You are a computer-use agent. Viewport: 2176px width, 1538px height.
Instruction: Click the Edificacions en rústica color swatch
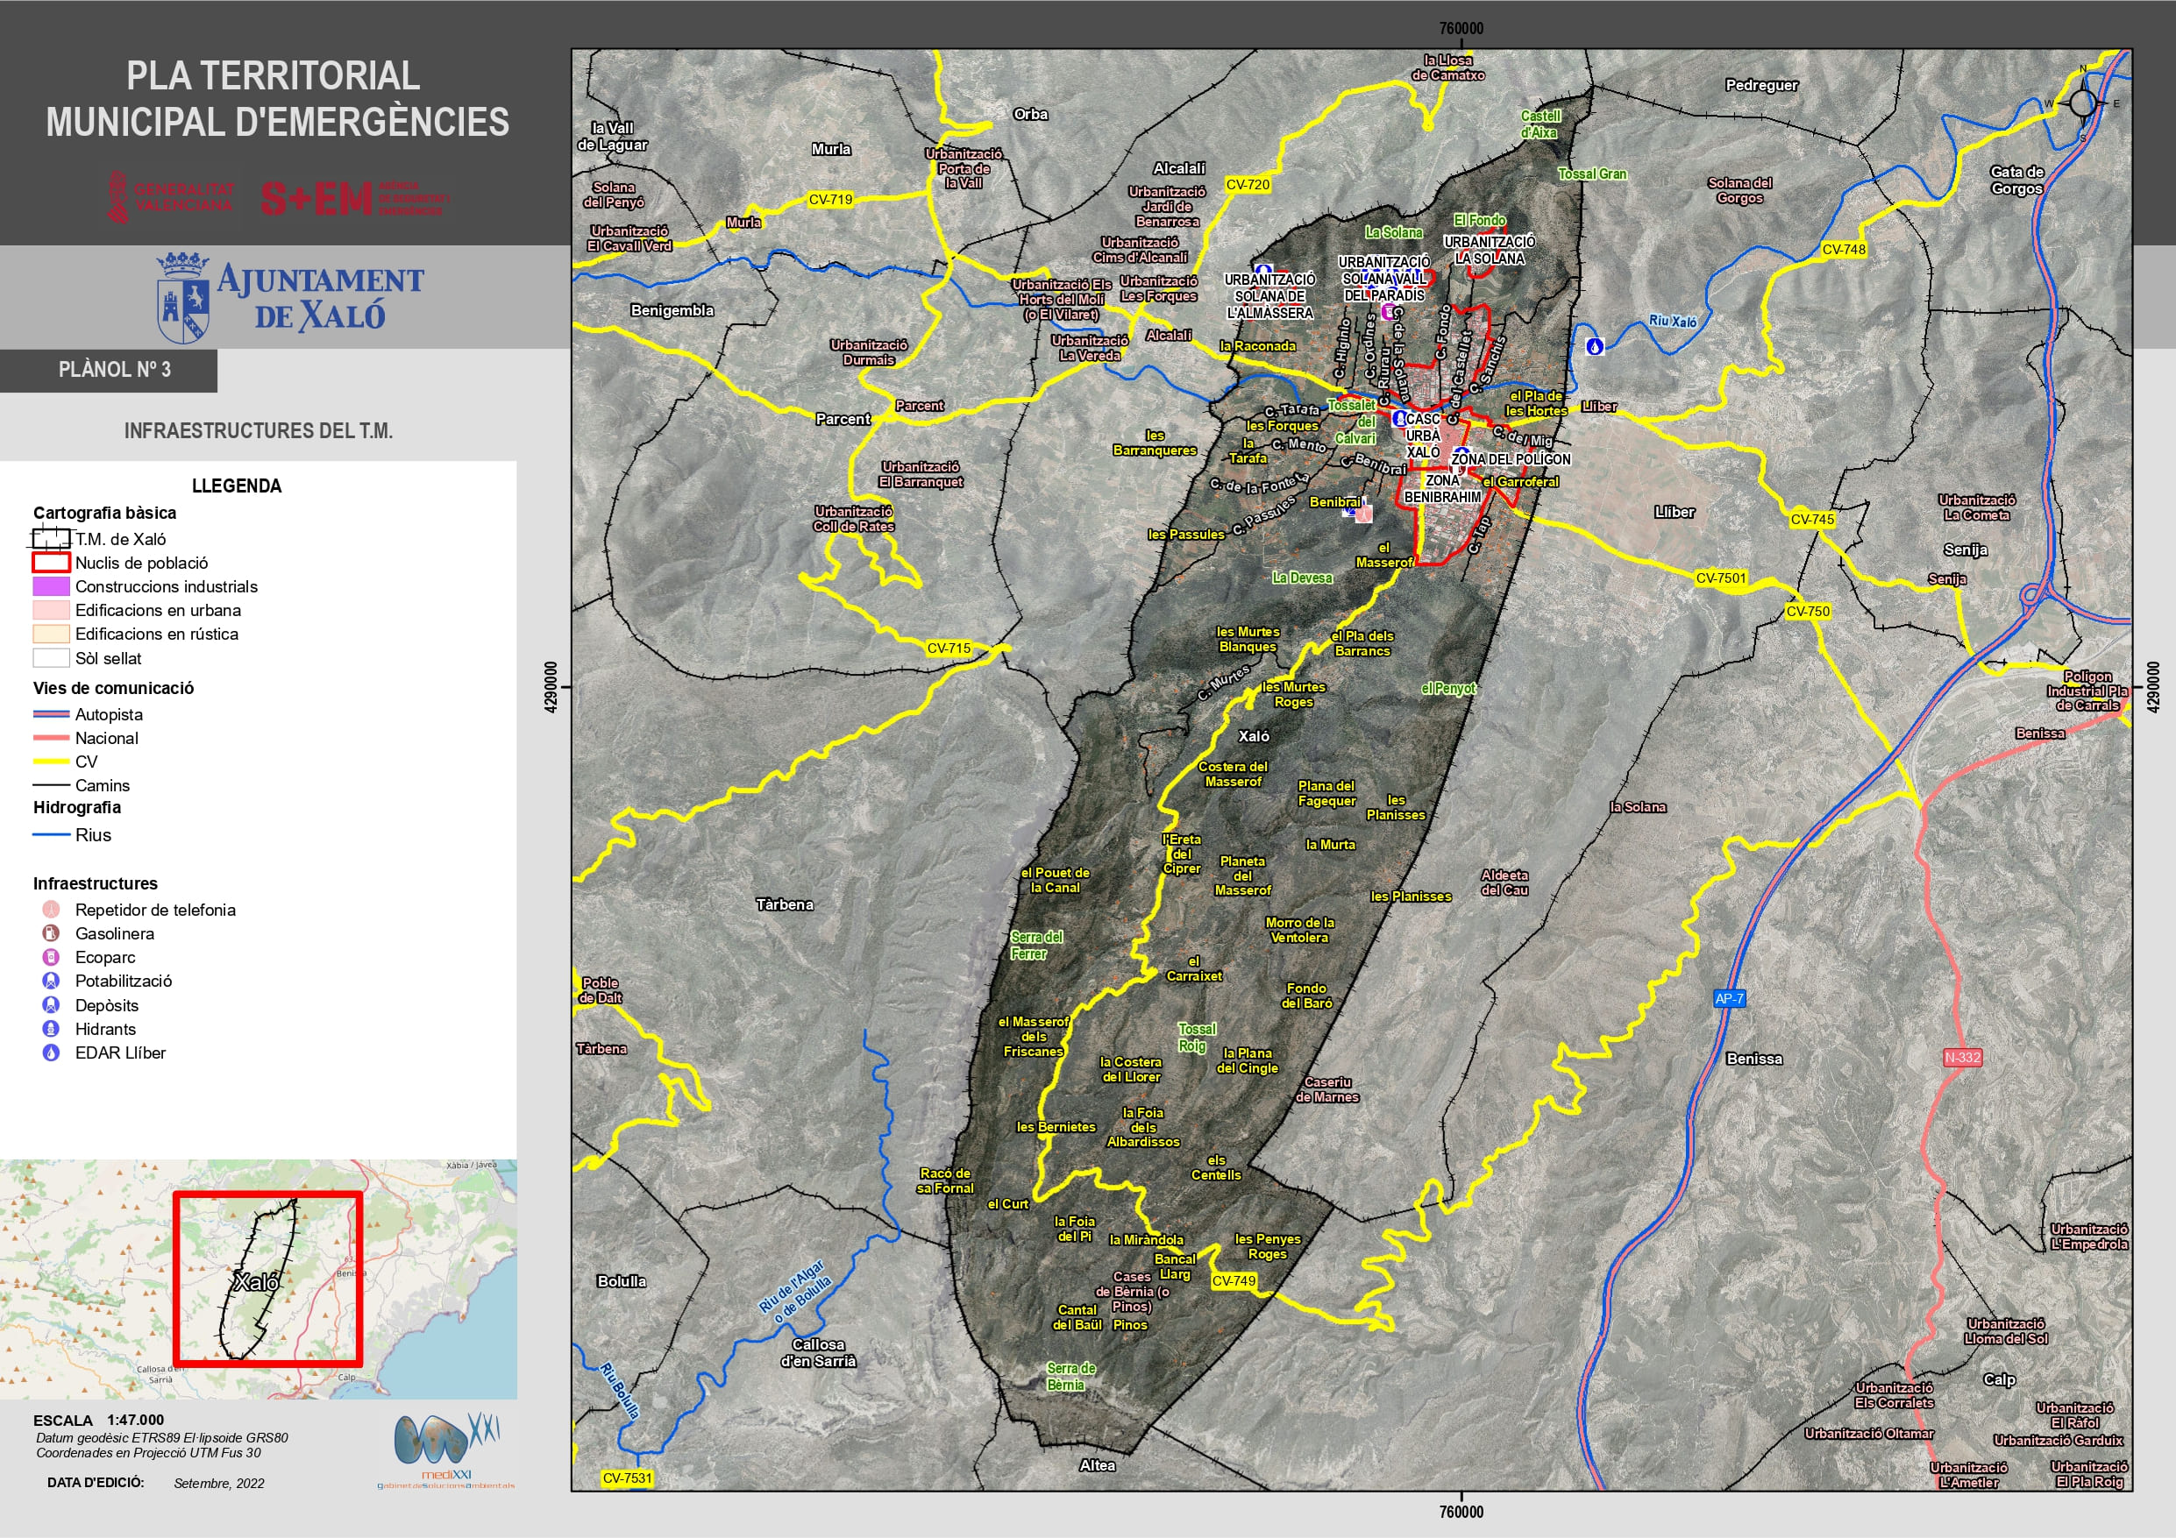tap(51, 634)
